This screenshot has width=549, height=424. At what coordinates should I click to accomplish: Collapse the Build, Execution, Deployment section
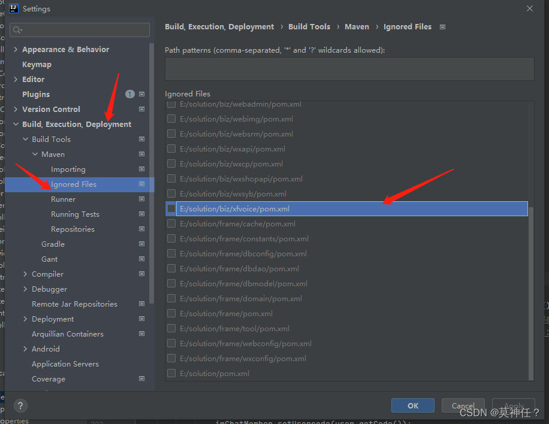(x=16, y=124)
